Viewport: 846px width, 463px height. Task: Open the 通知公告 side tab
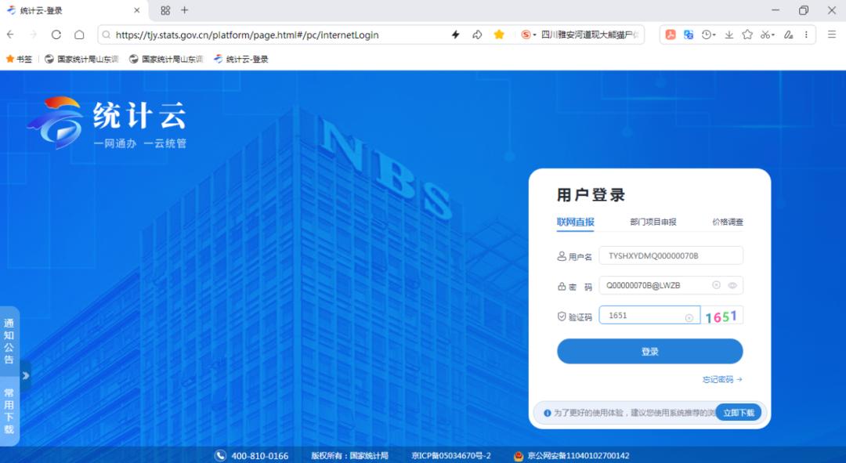(9, 341)
